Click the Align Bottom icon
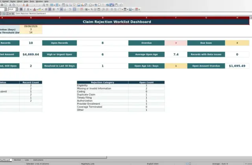252x165 pixels. 65,9
